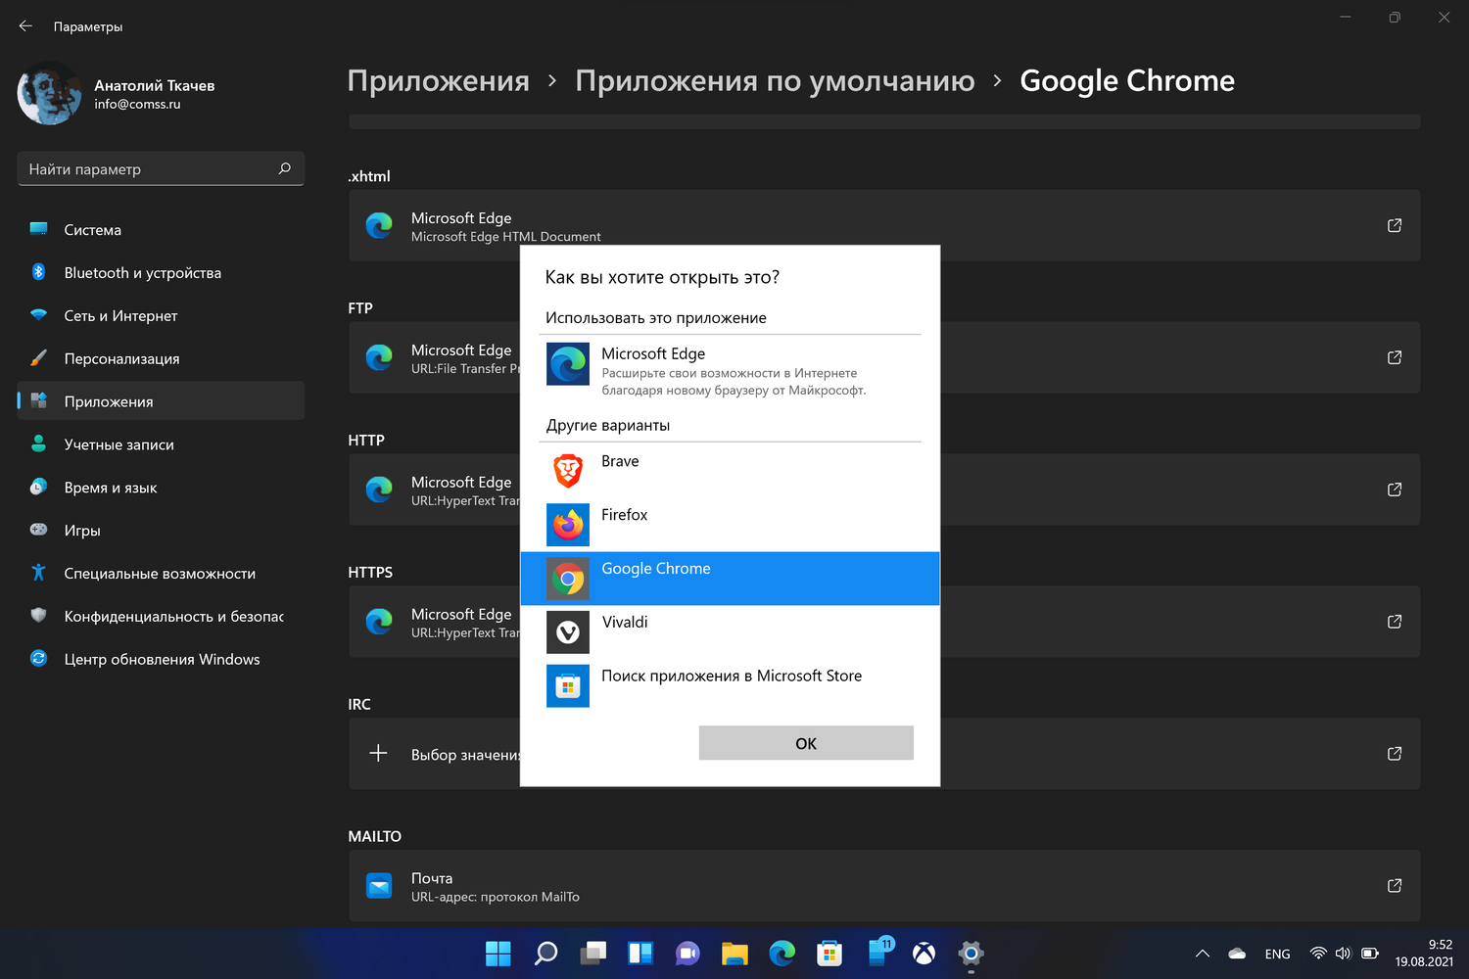This screenshot has width=1469, height=979.
Task: Launch Microsoft Edge from the taskbar
Action: point(782,954)
